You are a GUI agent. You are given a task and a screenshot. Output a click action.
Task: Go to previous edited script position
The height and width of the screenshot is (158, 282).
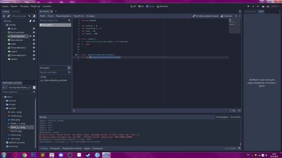[236, 16]
